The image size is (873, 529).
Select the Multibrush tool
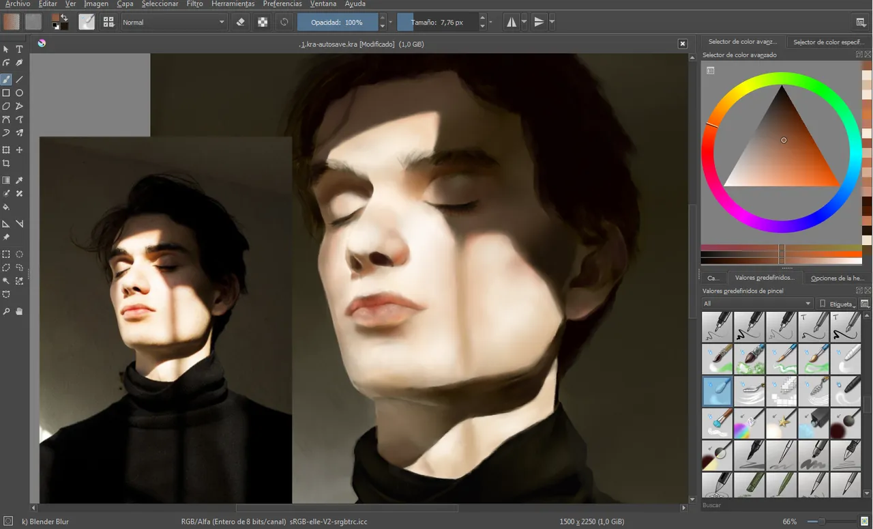point(19,133)
